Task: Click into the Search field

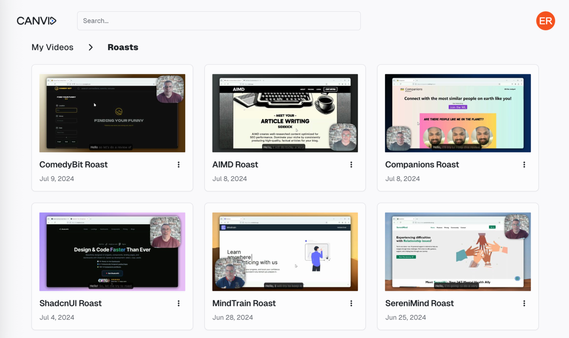Action: point(219,21)
